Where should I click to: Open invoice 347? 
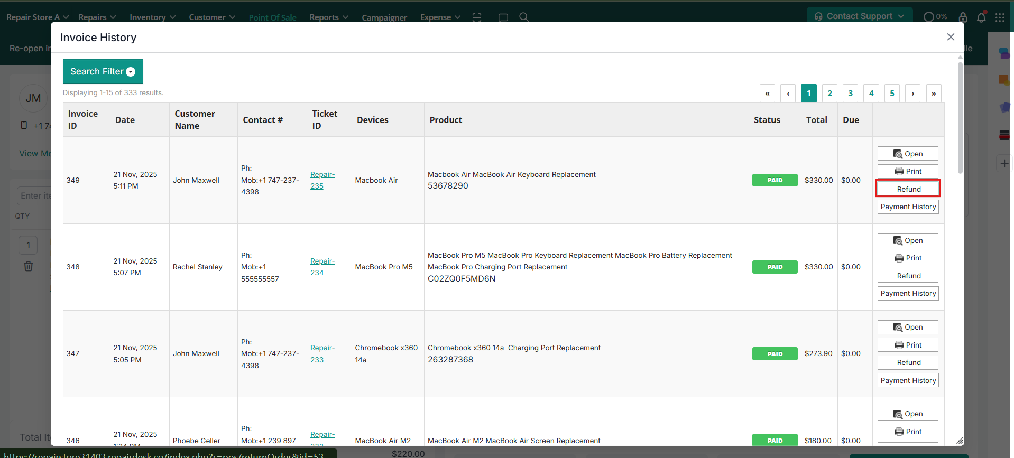point(908,327)
